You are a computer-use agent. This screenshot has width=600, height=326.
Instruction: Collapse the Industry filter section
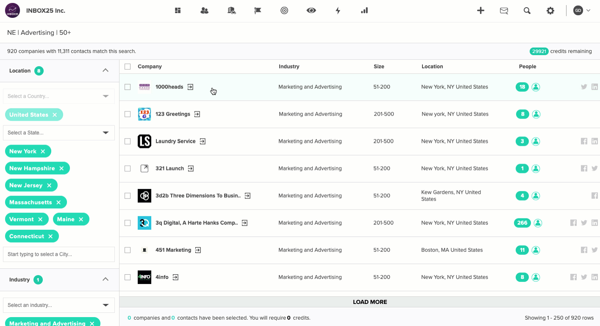106,279
